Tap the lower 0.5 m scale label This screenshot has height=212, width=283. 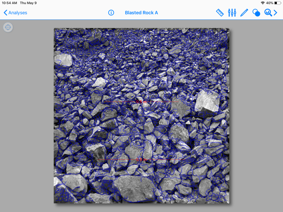pyautogui.click(x=141, y=160)
